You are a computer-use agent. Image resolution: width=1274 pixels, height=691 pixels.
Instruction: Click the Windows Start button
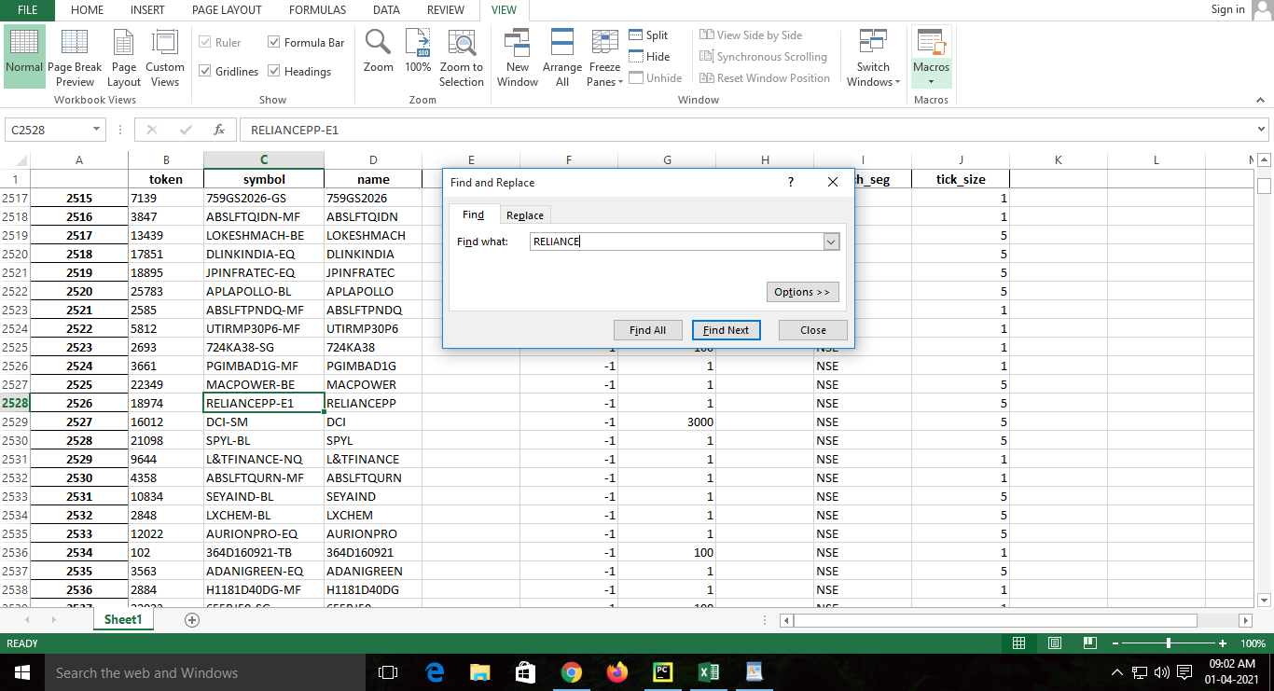tap(22, 672)
